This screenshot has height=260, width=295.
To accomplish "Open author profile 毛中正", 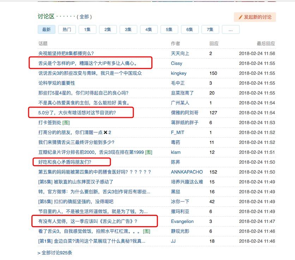I will pos(178,83).
